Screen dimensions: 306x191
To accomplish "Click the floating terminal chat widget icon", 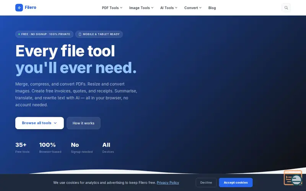I will tap(293, 178).
